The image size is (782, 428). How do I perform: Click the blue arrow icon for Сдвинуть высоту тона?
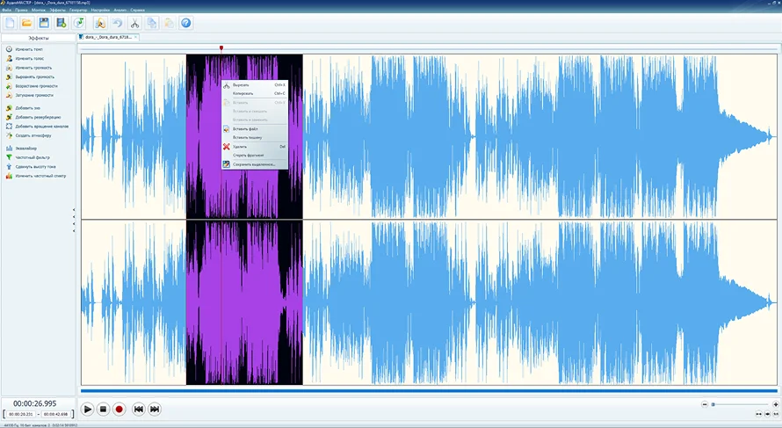pyautogui.click(x=9, y=167)
